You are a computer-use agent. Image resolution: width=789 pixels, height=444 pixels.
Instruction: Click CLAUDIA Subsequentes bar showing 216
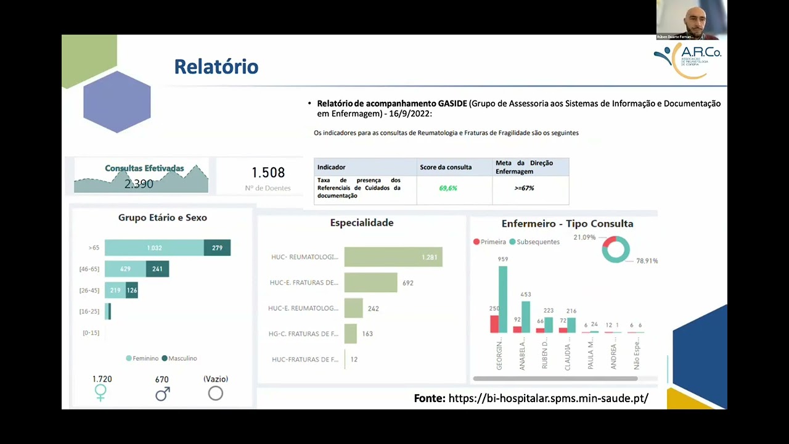[x=571, y=326]
